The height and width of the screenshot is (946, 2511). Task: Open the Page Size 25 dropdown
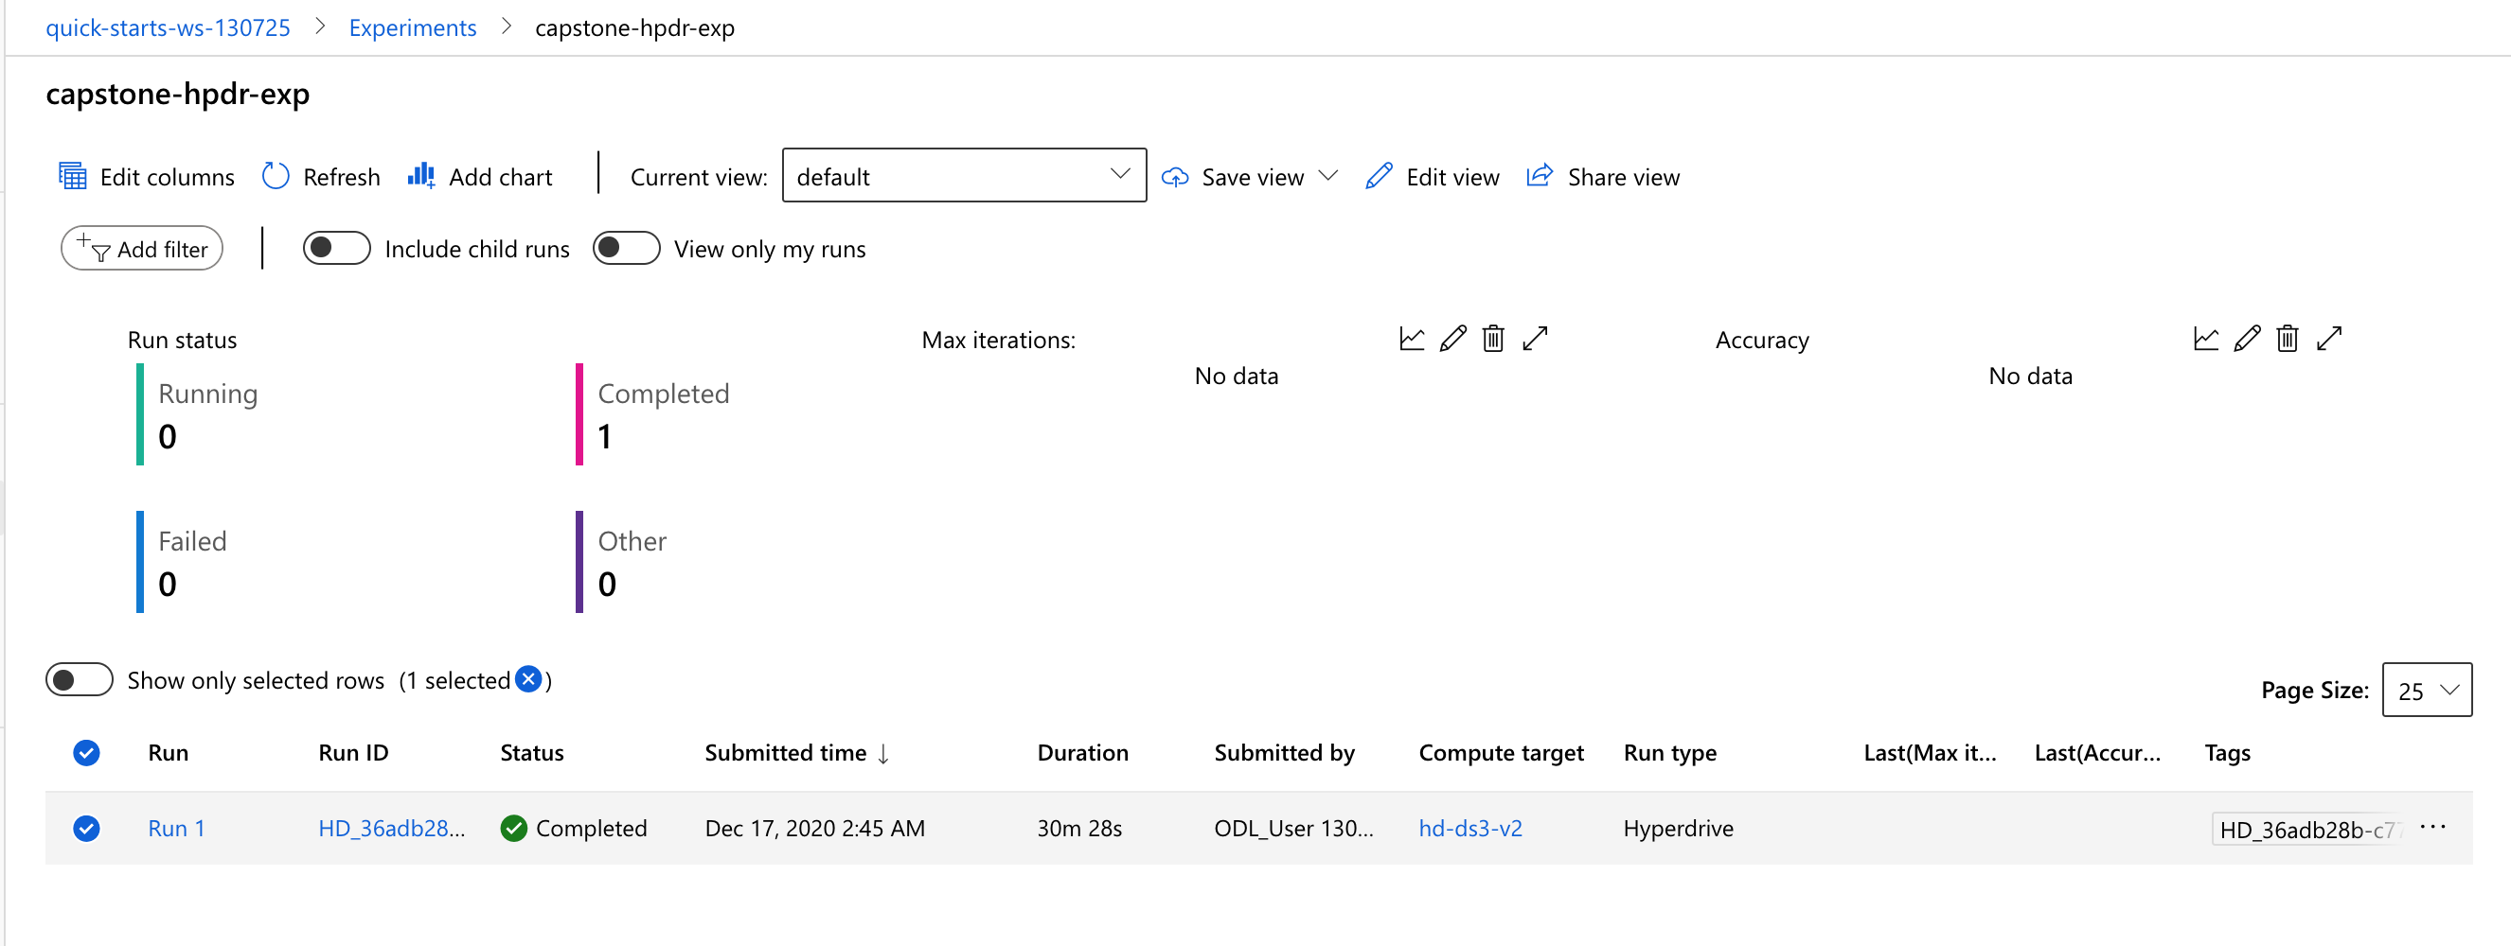tap(2426, 690)
